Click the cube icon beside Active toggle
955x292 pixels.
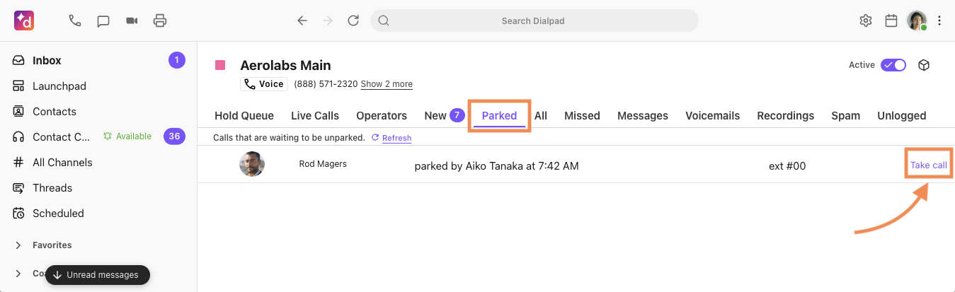923,65
